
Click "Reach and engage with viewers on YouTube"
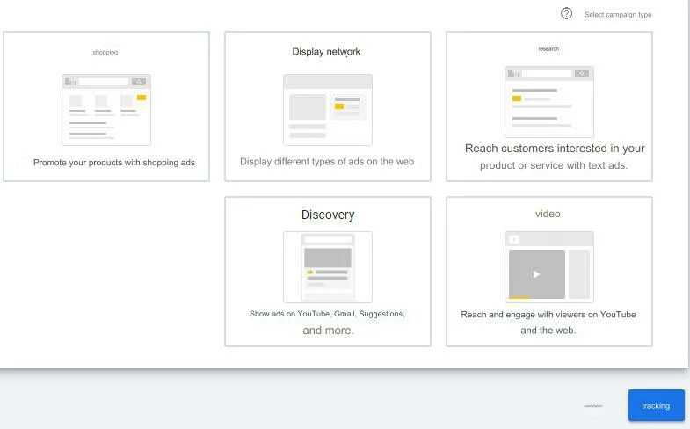coord(548,315)
